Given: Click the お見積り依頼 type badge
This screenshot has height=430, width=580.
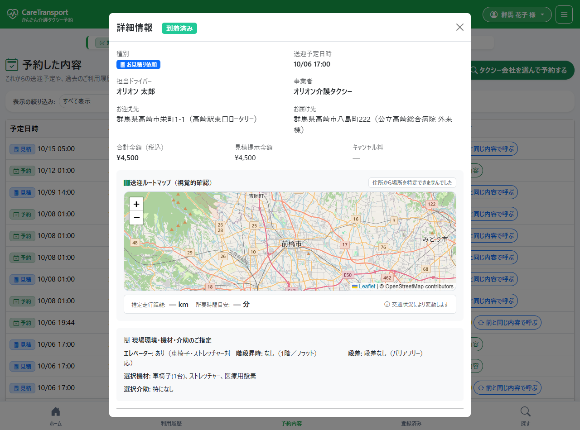Looking at the screenshot, I should (x=138, y=65).
